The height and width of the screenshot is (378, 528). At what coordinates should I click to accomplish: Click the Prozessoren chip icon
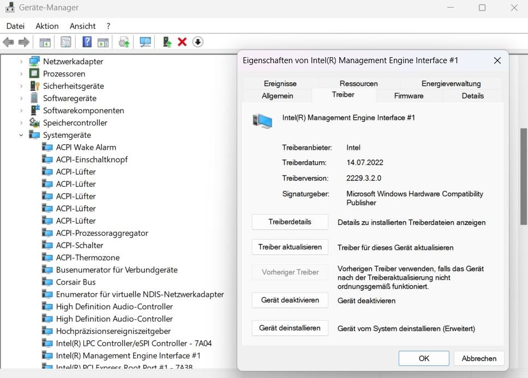coord(34,74)
